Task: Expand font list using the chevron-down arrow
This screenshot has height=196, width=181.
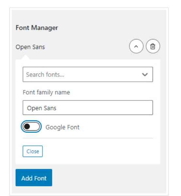Action: [145, 75]
